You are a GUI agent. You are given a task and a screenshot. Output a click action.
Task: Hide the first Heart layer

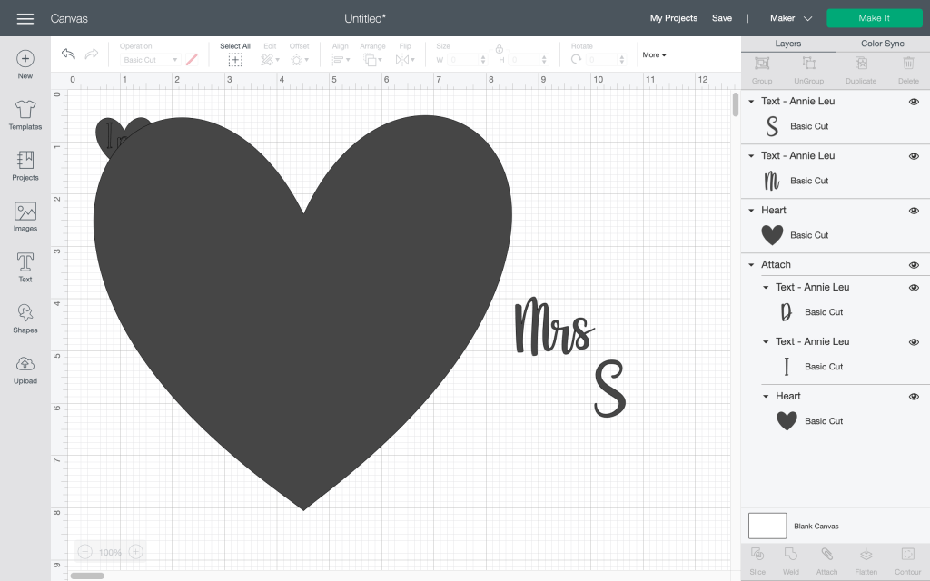pyautogui.click(x=914, y=211)
